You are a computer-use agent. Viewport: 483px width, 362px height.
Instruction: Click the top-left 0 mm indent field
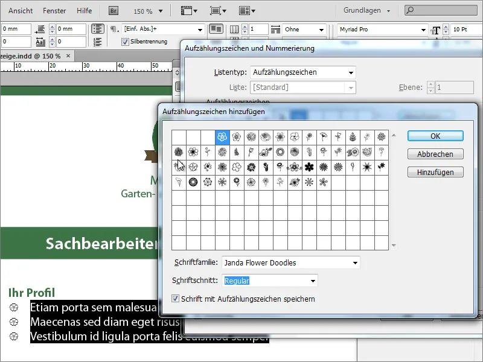tap(16, 29)
